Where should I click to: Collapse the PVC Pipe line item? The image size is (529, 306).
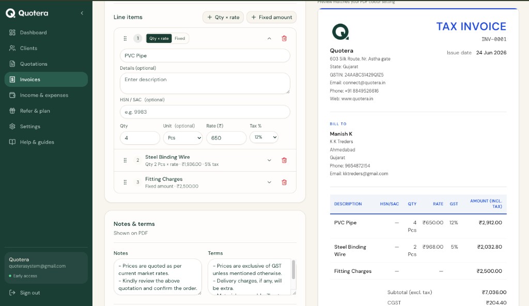[269, 38]
